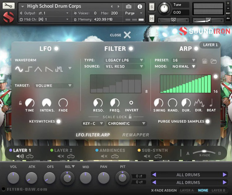Open the filter SOURCE Vel Reso dropdown
This screenshot has width=232, height=195.
point(124,66)
